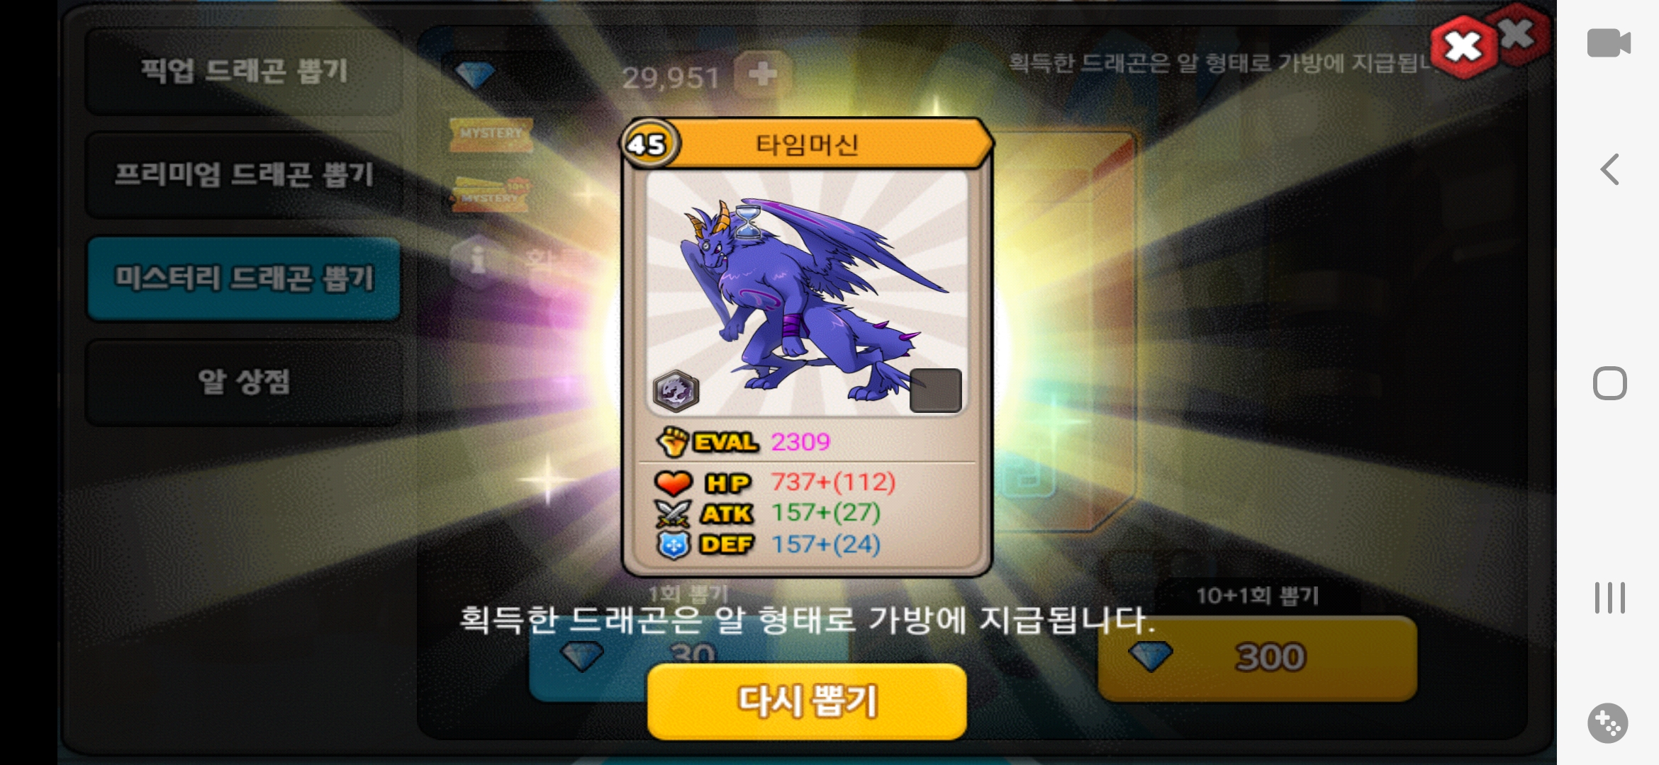Select the 미스터리 드래곤 뽑기 tab
The height and width of the screenshot is (765, 1659).
pyautogui.click(x=243, y=278)
